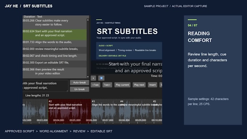247x139 pixels.
Task: Click the subtitle text edit box
Action: [x=45, y=86]
